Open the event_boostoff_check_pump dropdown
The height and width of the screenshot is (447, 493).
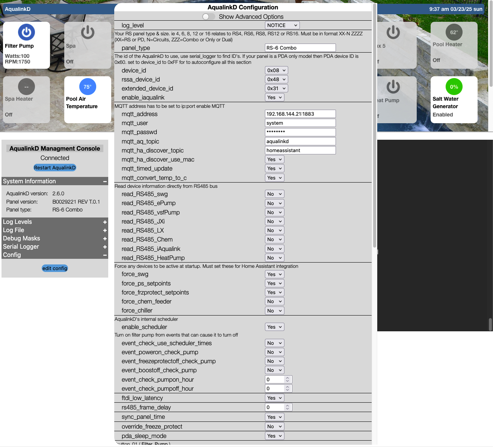tap(274, 370)
